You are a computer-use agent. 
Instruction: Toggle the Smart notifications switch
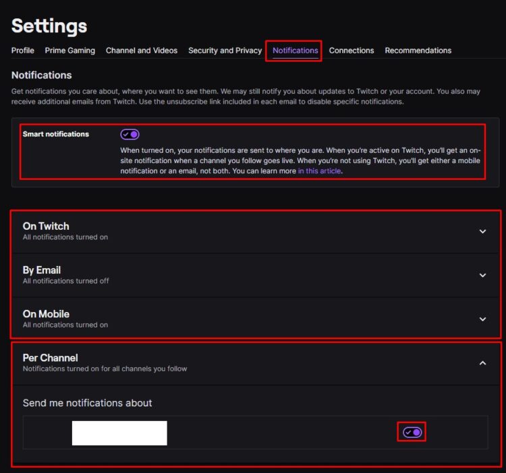(130, 134)
